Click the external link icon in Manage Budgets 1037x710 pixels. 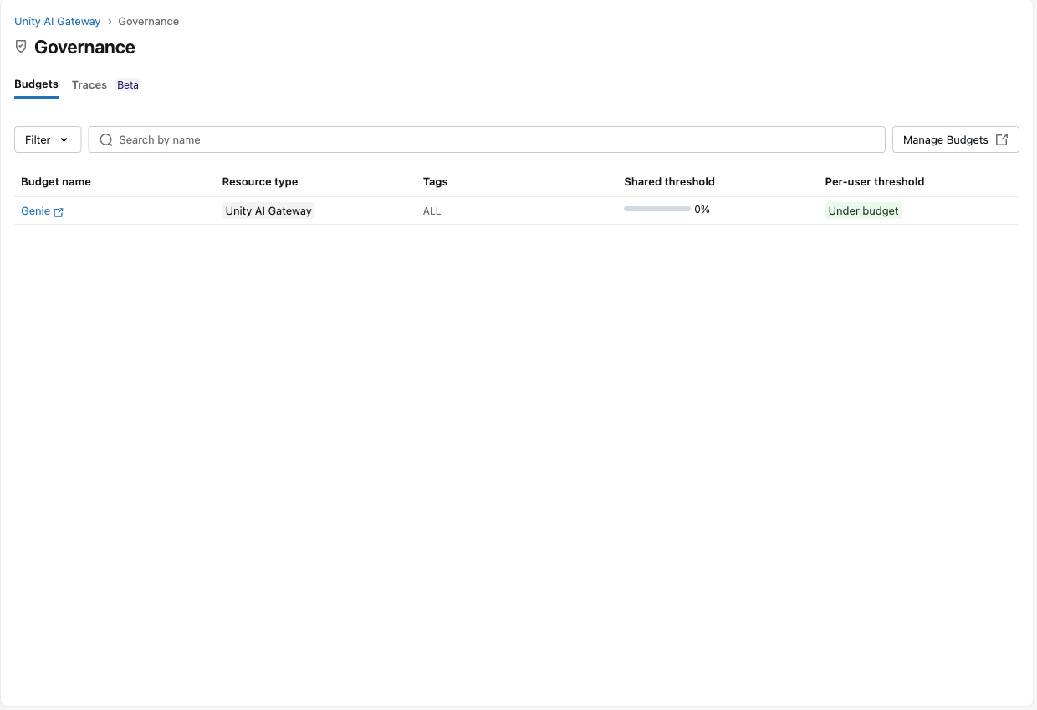click(x=1002, y=139)
